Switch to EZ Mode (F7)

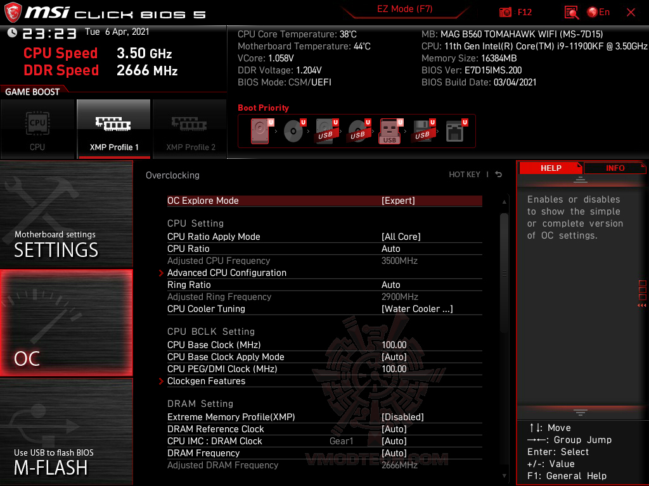404,9
